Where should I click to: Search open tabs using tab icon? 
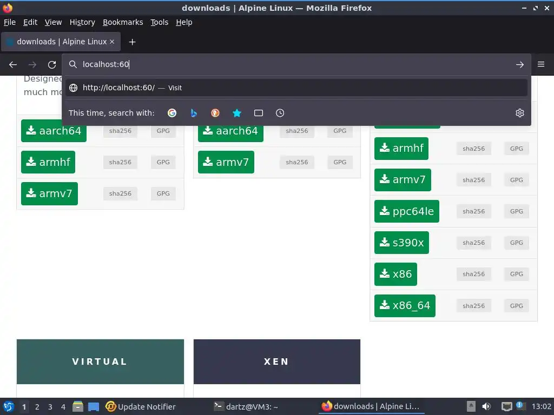258,113
